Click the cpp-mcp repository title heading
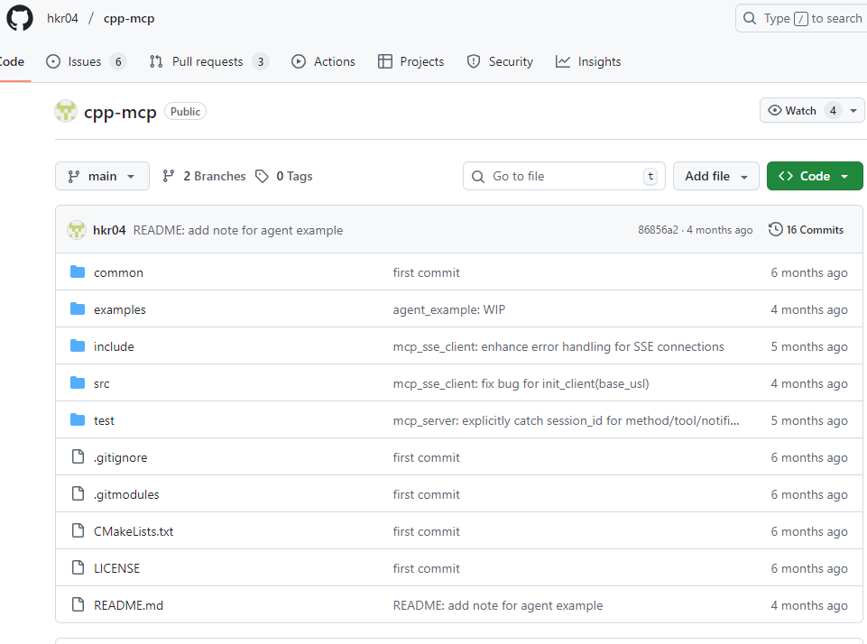The image size is (867, 644). [x=120, y=112]
